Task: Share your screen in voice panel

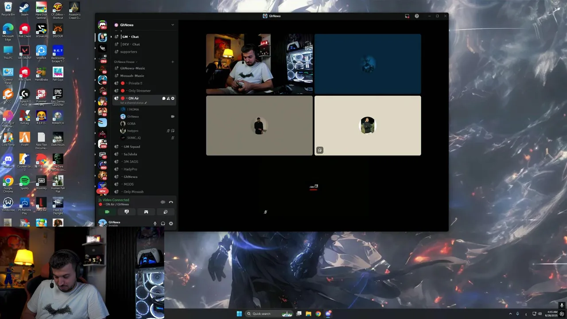Action: tap(127, 212)
